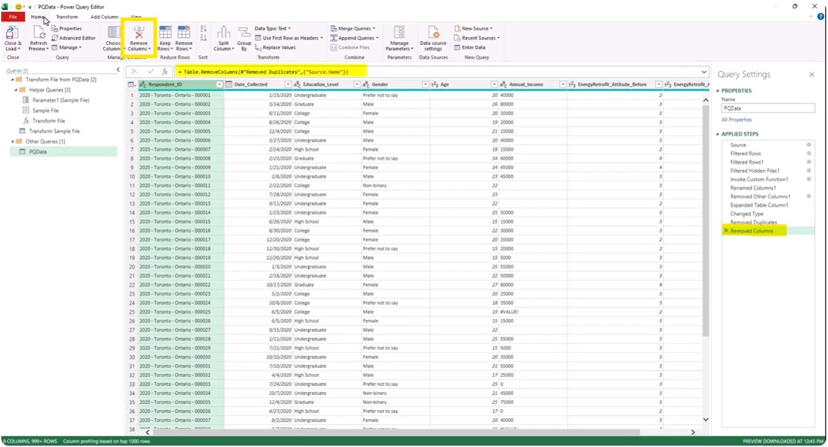Select the Transform Sample File query
This screenshot has height=447, width=828.
click(x=54, y=131)
